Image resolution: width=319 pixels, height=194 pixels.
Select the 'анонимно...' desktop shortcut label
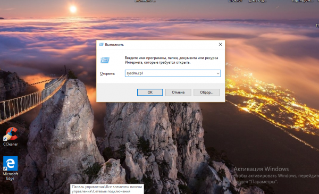point(145,1)
